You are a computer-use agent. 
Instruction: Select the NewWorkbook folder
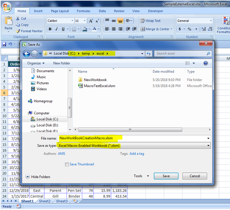point(92,80)
